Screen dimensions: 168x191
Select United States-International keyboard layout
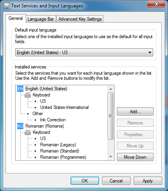coord(64,107)
